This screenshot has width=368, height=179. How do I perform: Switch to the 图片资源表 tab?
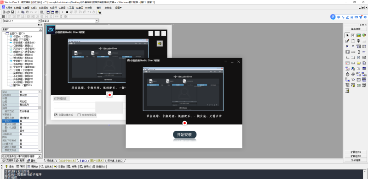[97, 161]
